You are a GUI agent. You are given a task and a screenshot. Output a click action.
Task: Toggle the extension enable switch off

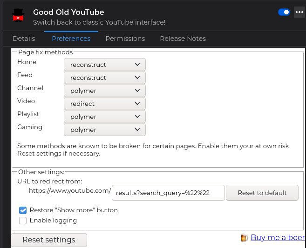(x=284, y=12)
